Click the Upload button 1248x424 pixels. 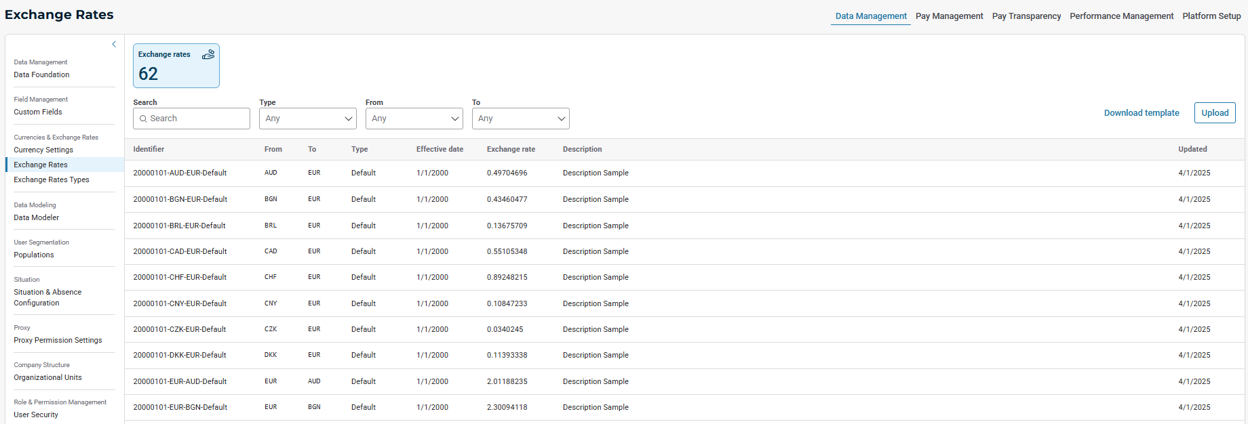point(1215,113)
